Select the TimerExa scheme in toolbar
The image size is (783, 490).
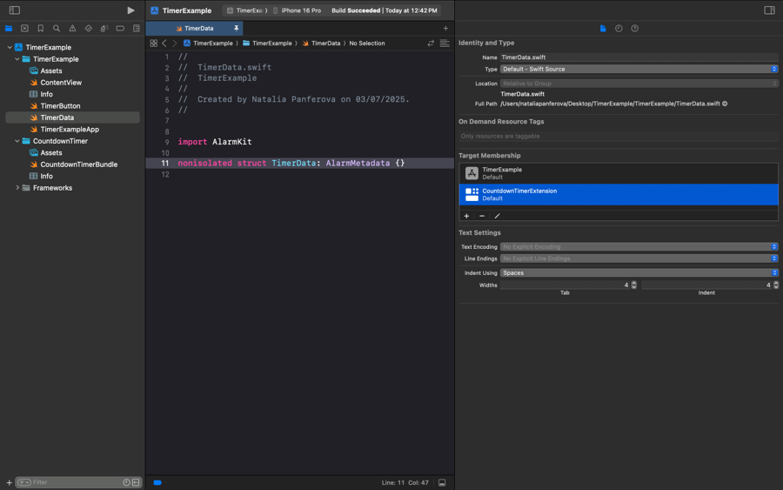[x=247, y=10]
